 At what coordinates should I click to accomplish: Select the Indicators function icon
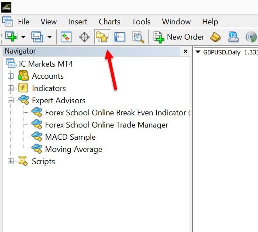(23, 88)
